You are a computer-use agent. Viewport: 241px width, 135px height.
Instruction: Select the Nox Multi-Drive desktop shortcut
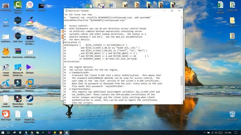coord(18,37)
